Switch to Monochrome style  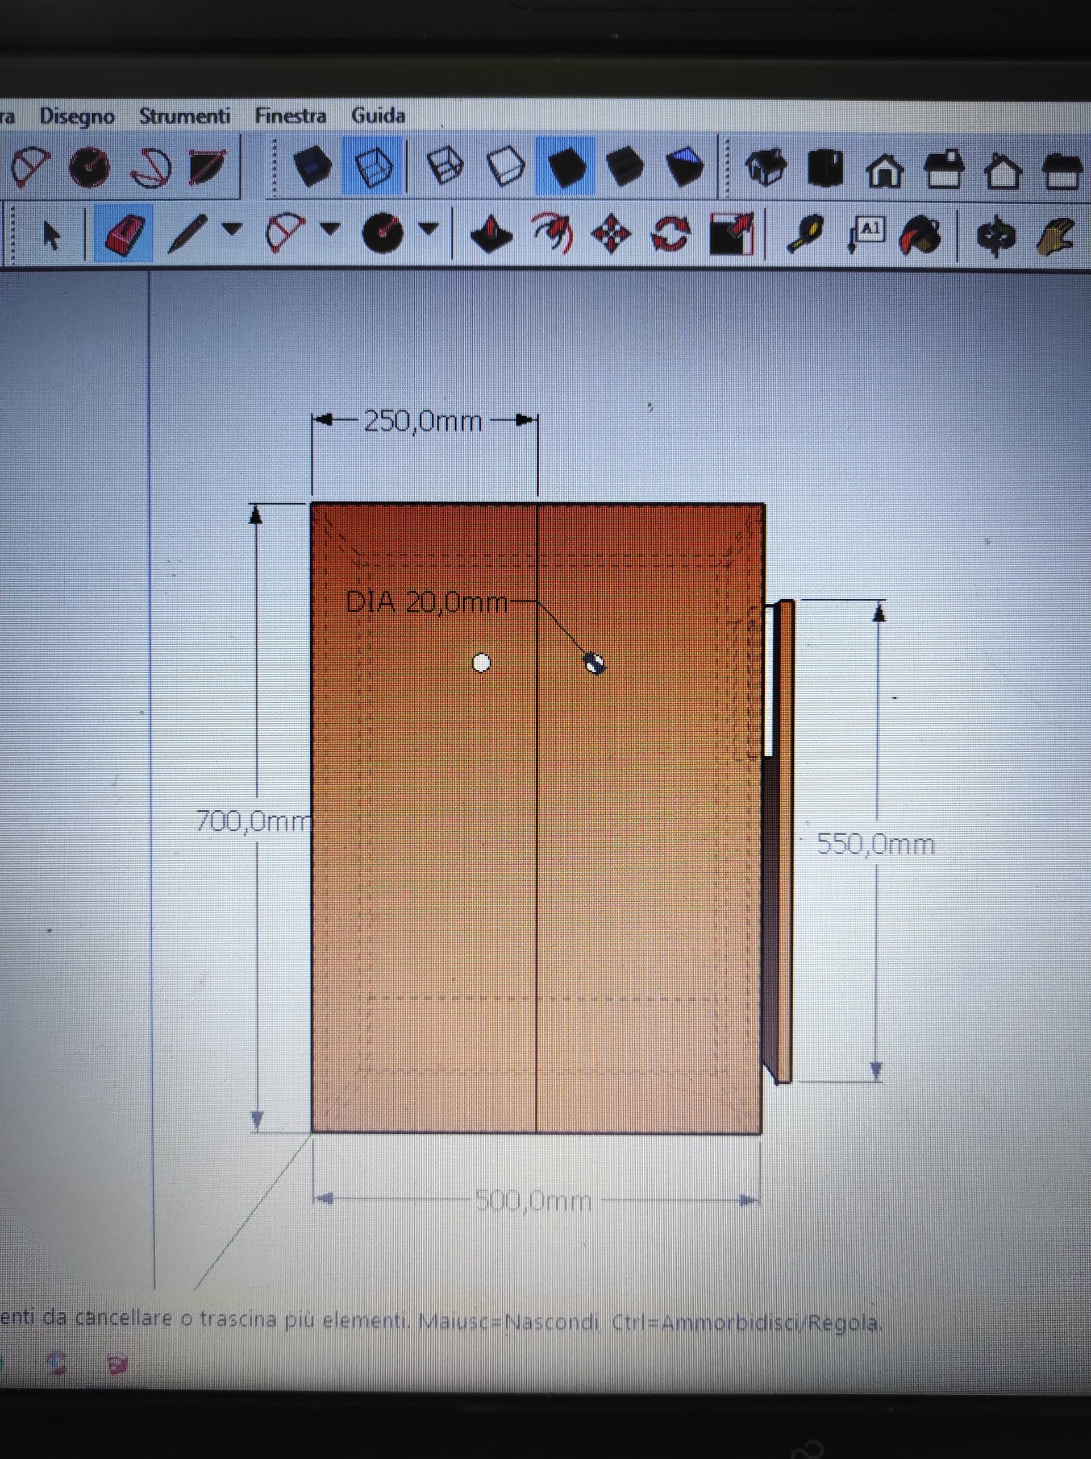coord(686,165)
